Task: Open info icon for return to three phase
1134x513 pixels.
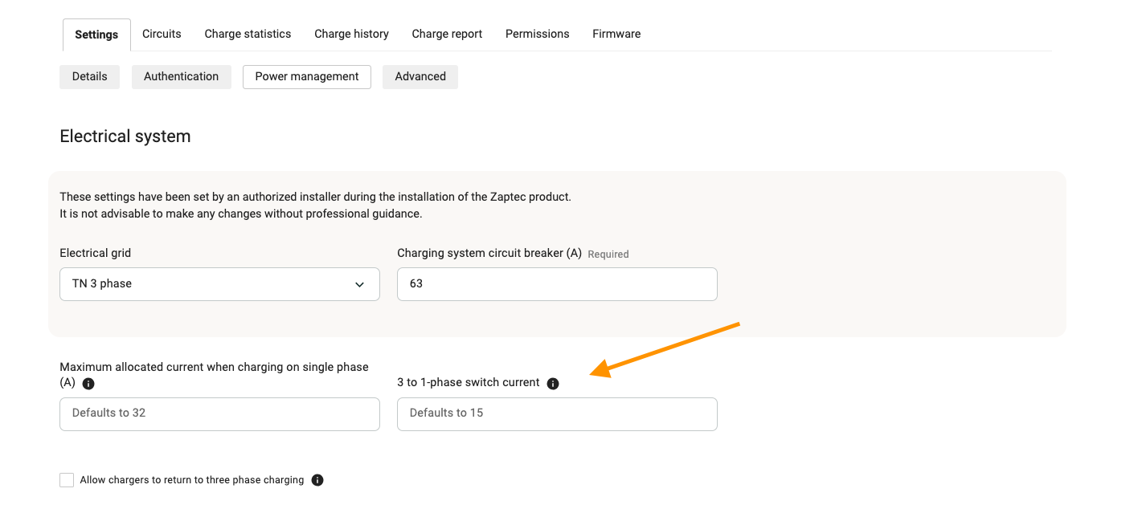Action: pos(317,480)
